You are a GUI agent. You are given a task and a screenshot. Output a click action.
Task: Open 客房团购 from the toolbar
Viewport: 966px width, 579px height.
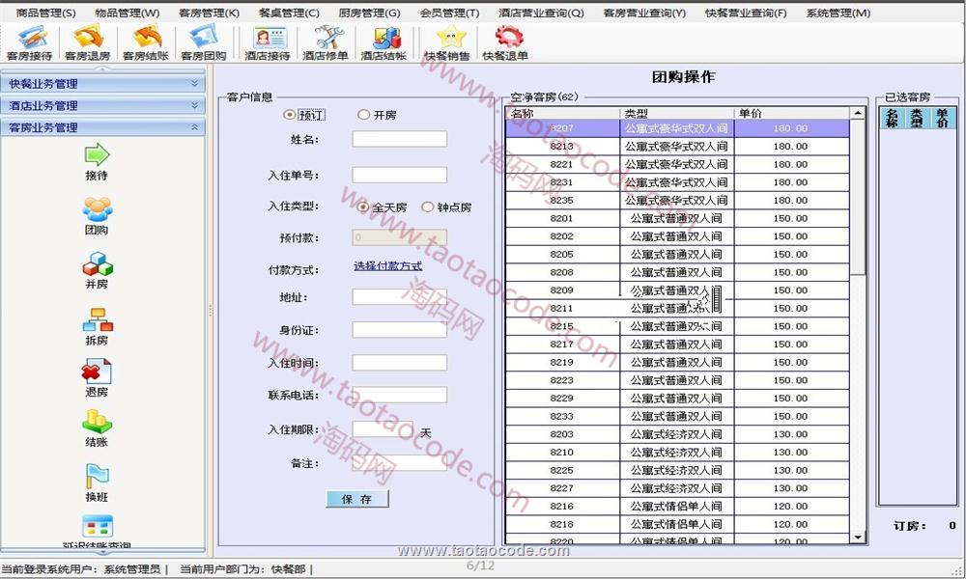point(204,42)
